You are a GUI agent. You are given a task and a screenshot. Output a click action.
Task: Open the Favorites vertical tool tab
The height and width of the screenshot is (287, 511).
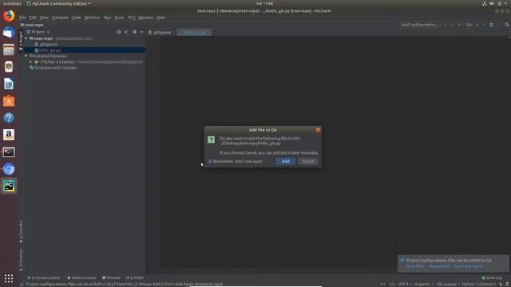21,231
